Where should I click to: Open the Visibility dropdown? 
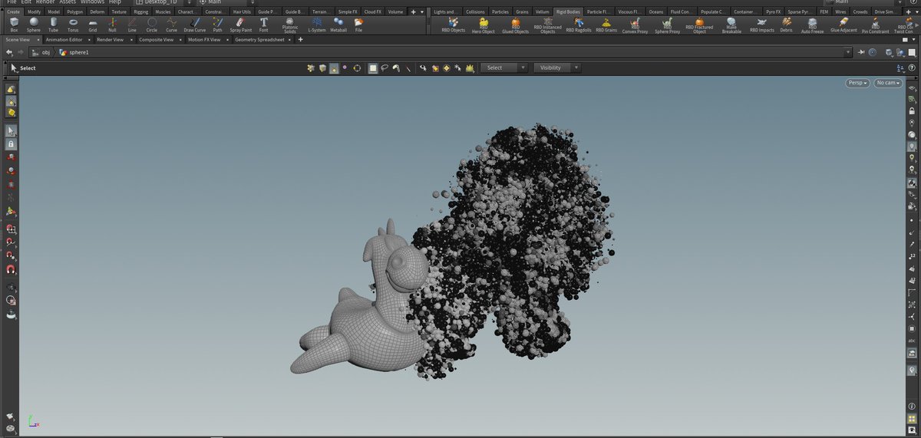[x=556, y=68]
